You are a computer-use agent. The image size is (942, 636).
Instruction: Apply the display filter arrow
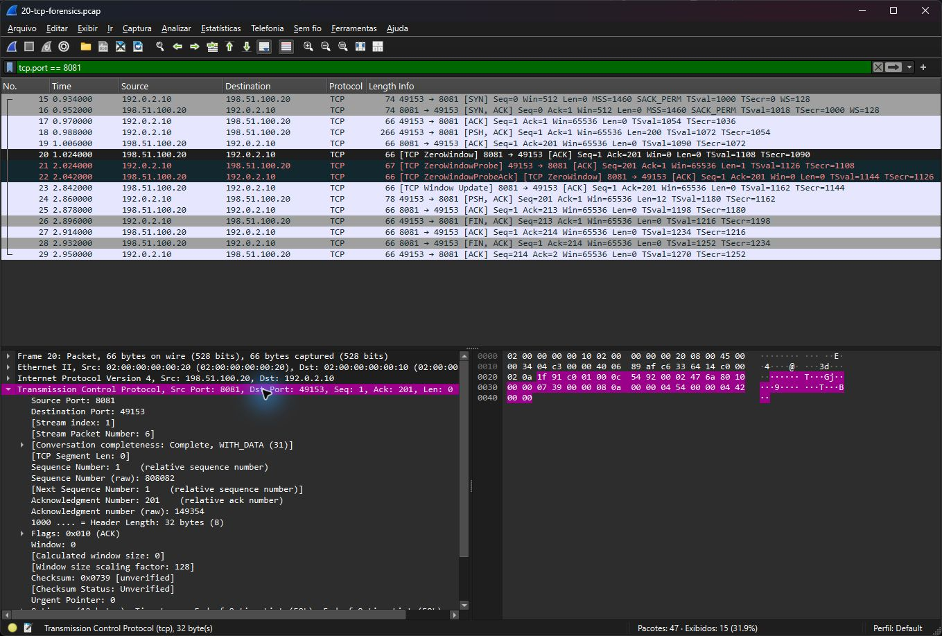pyautogui.click(x=893, y=67)
